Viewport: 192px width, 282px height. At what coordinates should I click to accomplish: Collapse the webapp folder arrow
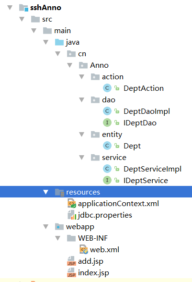[46, 227]
